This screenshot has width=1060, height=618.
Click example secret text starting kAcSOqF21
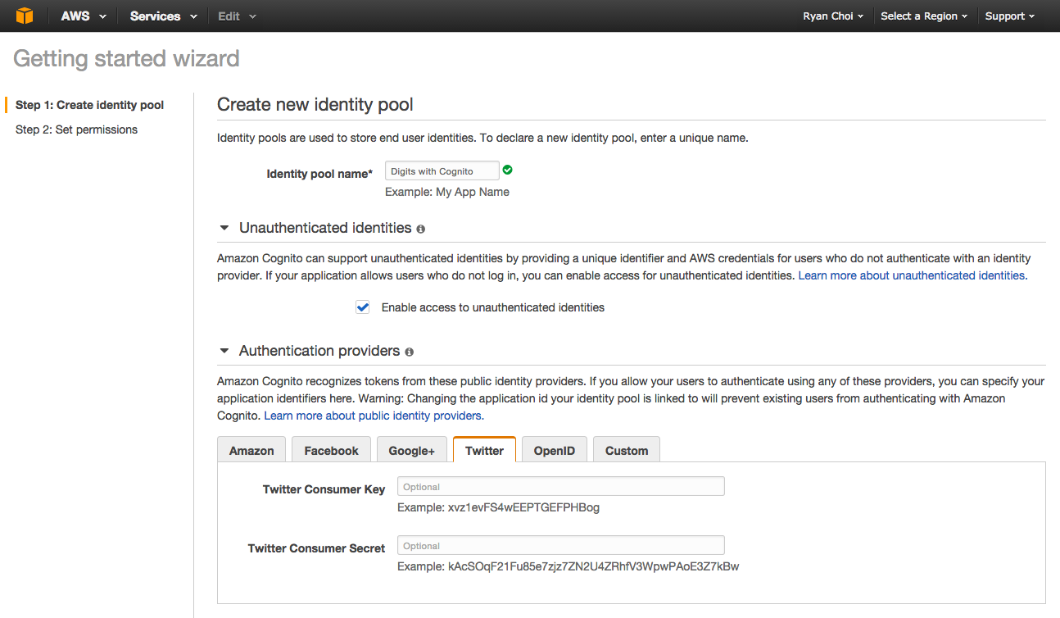click(x=594, y=566)
